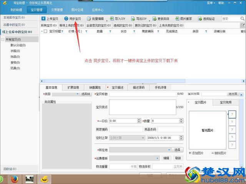
Task: Open the 类目 category dropdown
Action: 66,94
